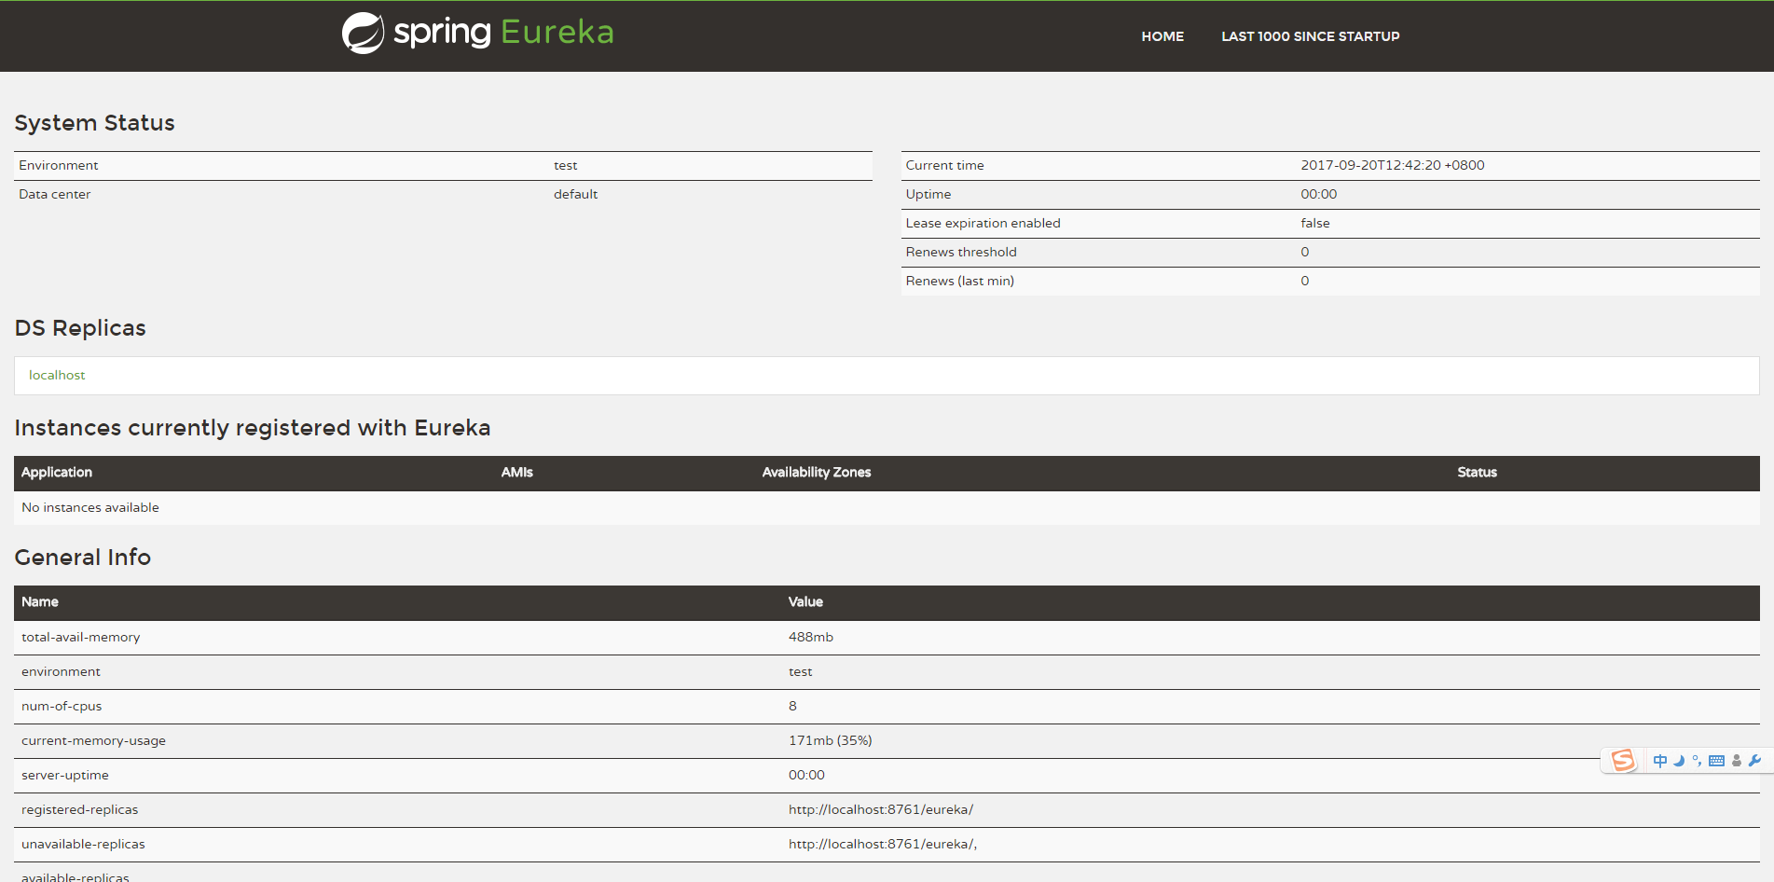
Task: Click the unavailable-replicas URL value
Action: (x=883, y=844)
